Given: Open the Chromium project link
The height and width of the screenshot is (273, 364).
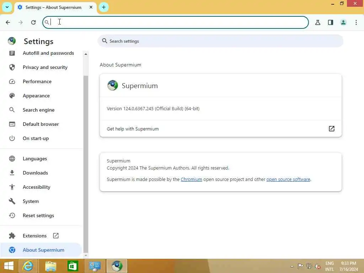Looking at the screenshot, I should click(191, 180).
